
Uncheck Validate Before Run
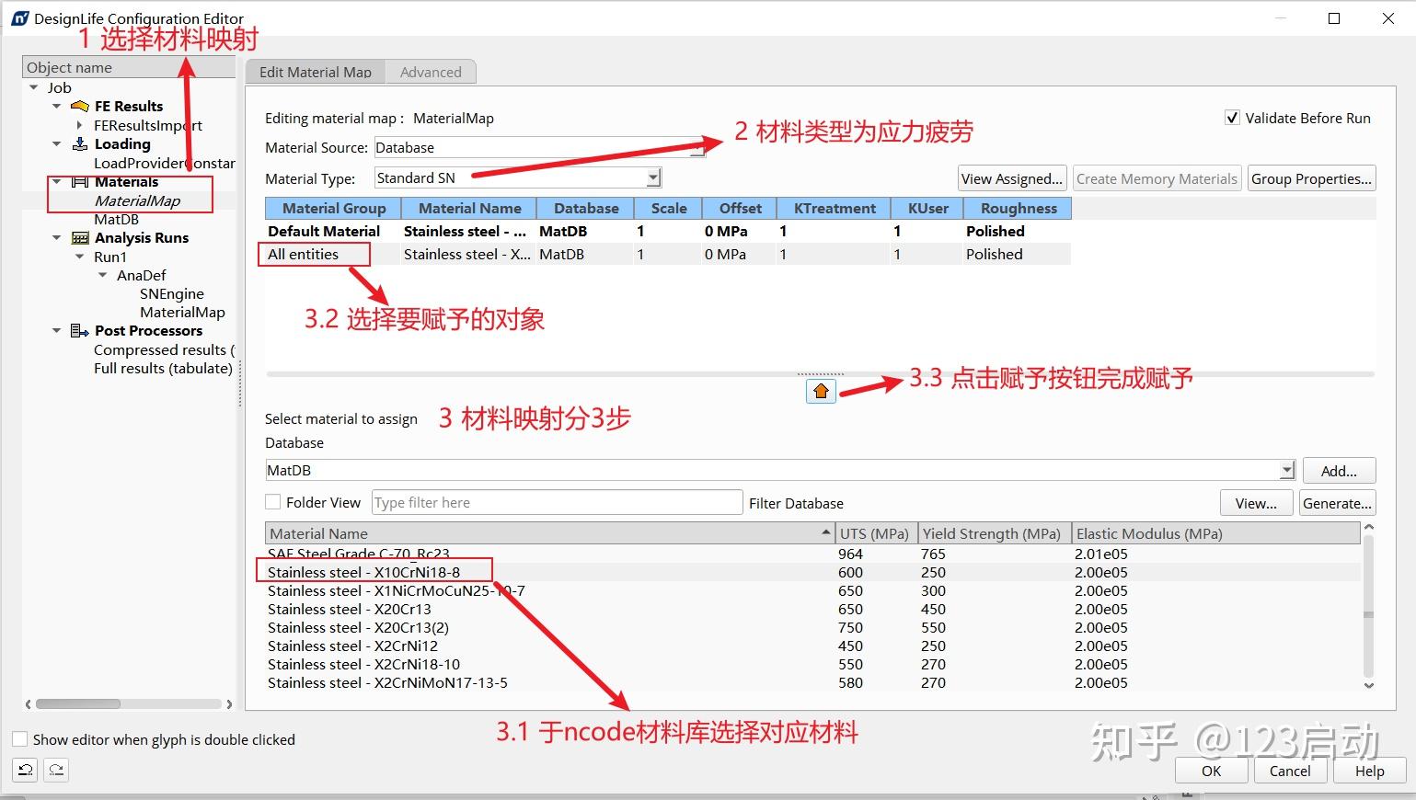pos(1232,118)
